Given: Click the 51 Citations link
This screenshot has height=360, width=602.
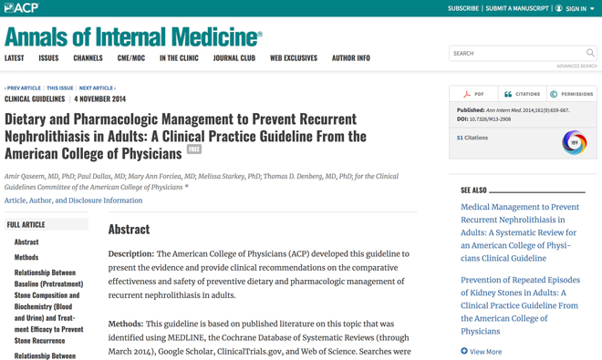Looking at the screenshot, I should [x=472, y=138].
